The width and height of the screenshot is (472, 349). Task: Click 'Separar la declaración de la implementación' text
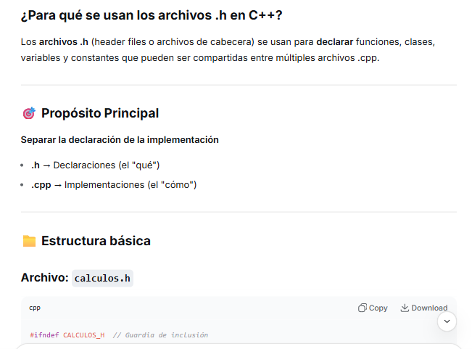pyautogui.click(x=120, y=140)
